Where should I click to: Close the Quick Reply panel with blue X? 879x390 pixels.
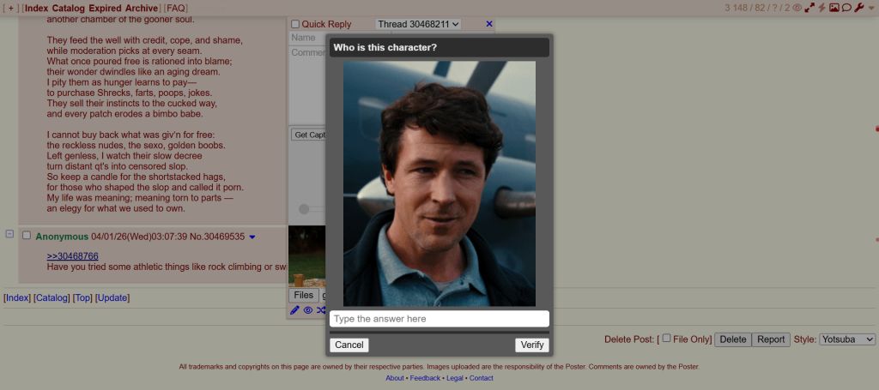click(488, 24)
